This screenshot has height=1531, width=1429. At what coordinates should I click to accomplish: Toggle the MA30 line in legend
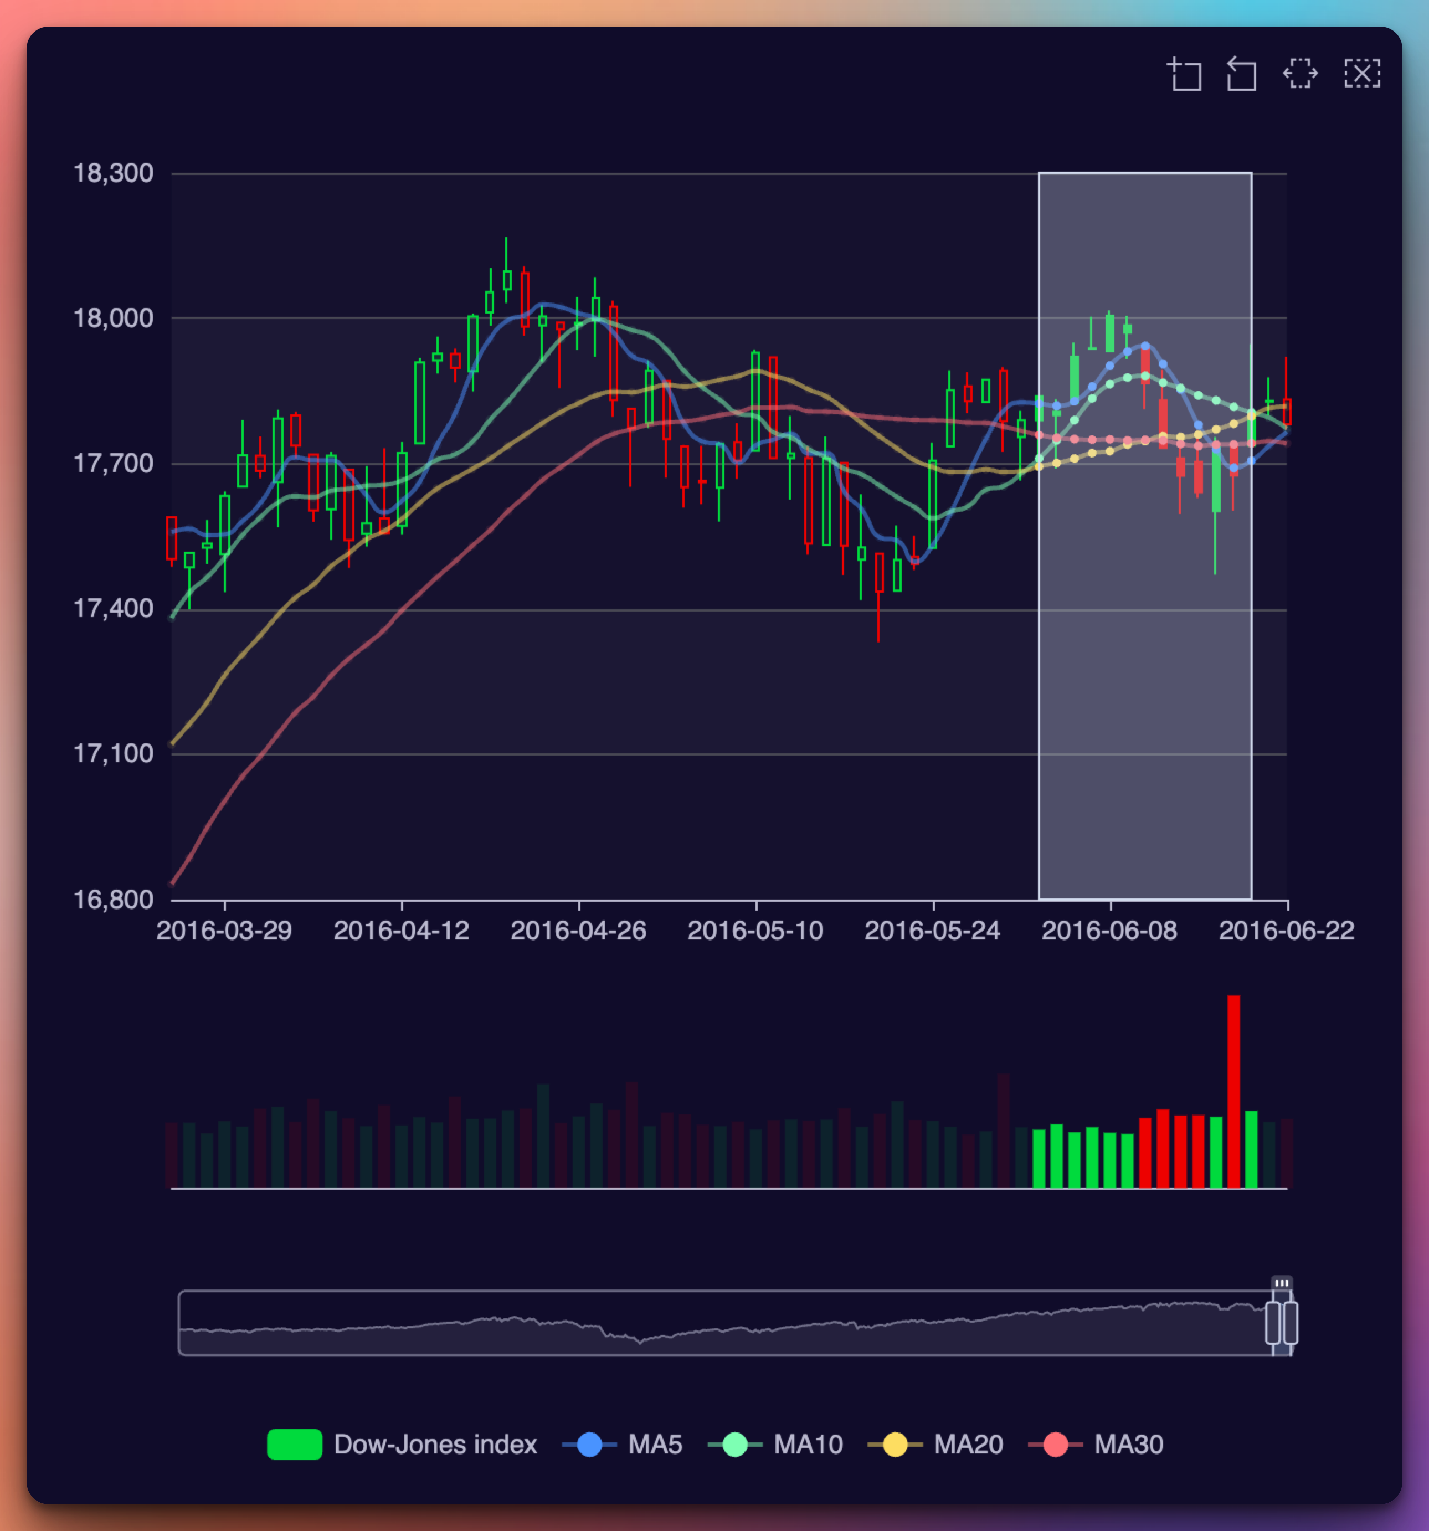pyautogui.click(x=1096, y=1444)
